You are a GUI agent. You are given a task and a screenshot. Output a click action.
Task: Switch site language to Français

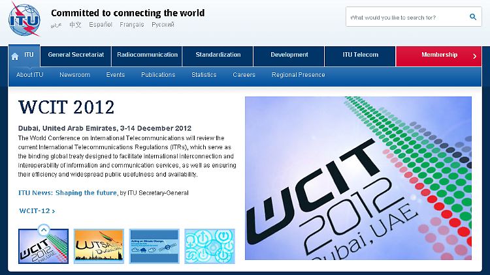(131, 25)
